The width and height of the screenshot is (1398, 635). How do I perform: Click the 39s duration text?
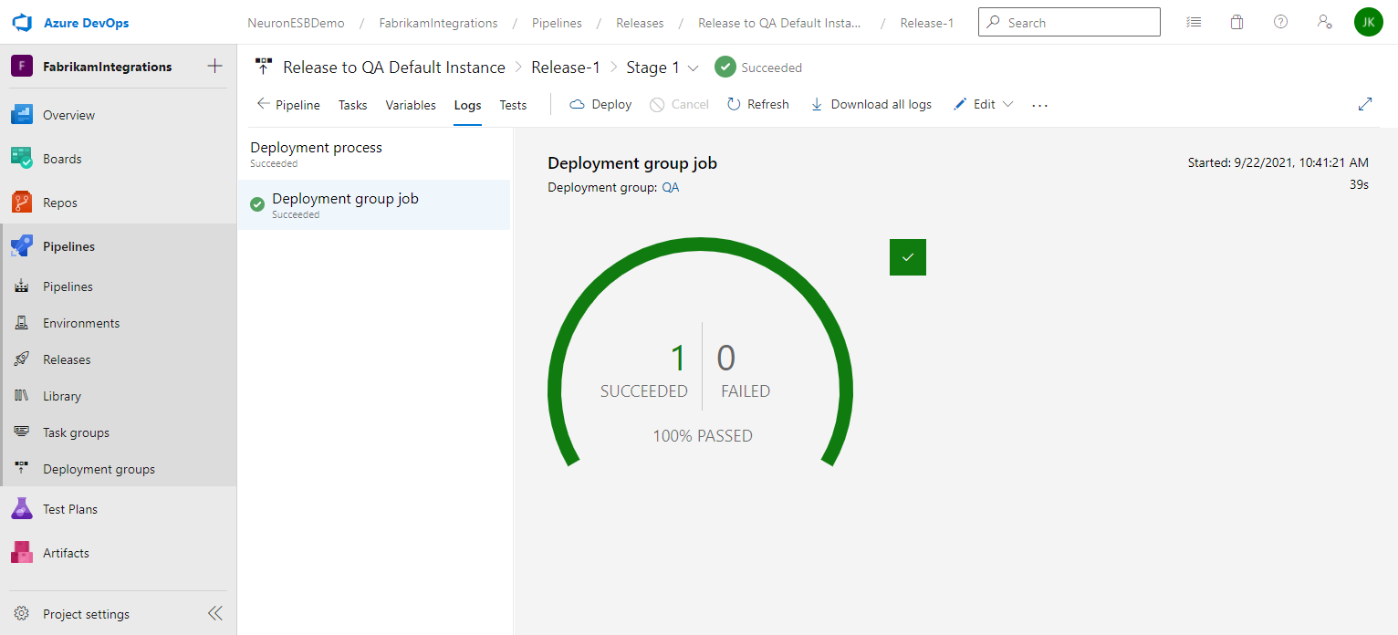tap(1359, 184)
